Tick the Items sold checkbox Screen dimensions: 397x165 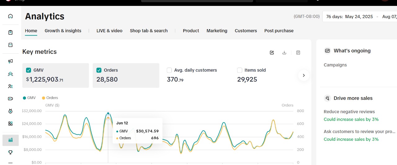point(239,70)
